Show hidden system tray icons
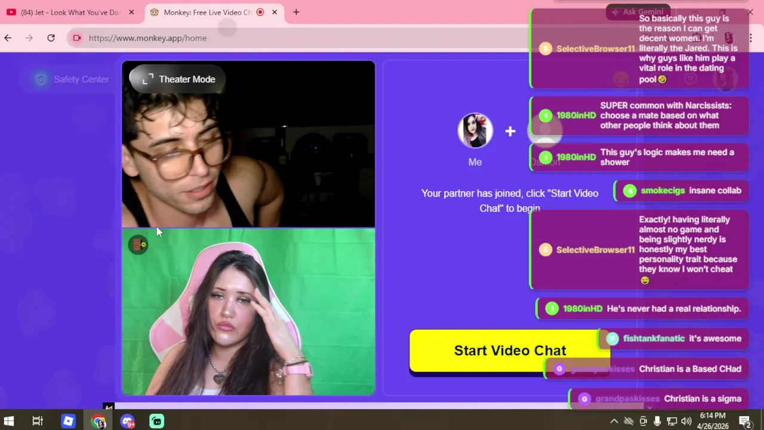Image resolution: width=764 pixels, height=430 pixels. coord(614,421)
